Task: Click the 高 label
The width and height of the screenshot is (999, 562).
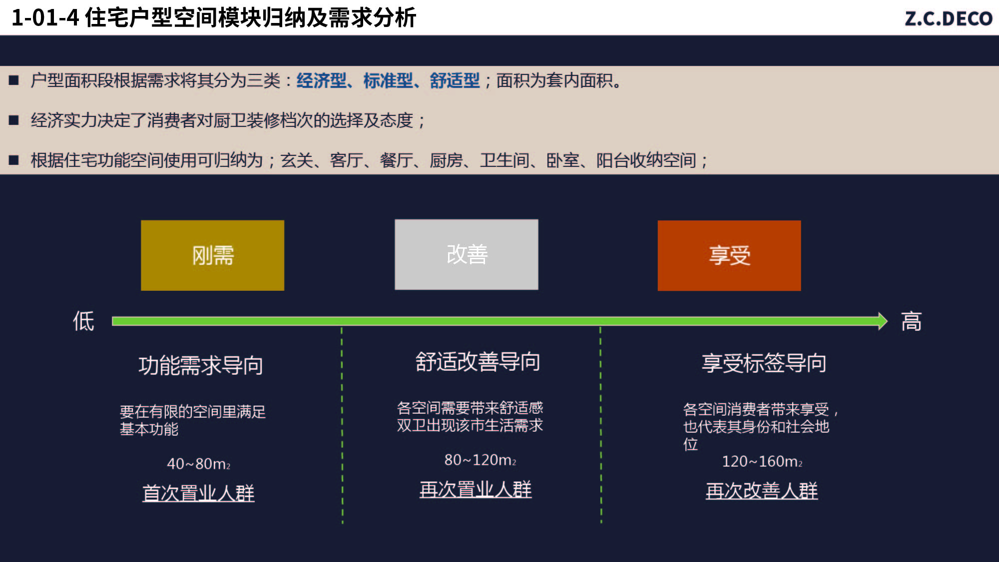Action: [x=911, y=321]
